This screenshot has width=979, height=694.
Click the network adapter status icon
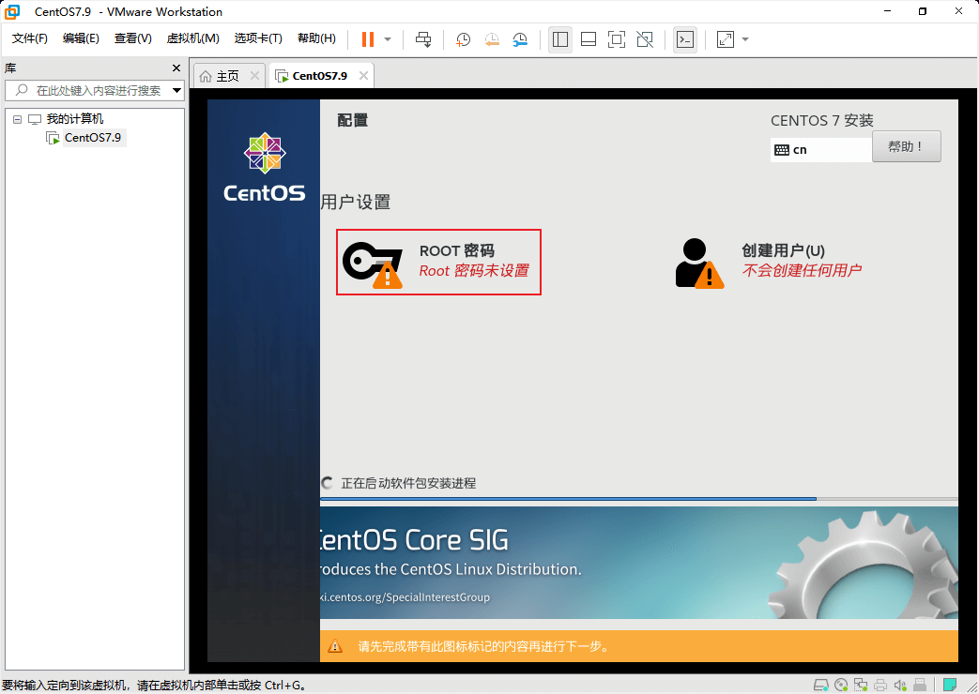pyautogui.click(x=861, y=686)
